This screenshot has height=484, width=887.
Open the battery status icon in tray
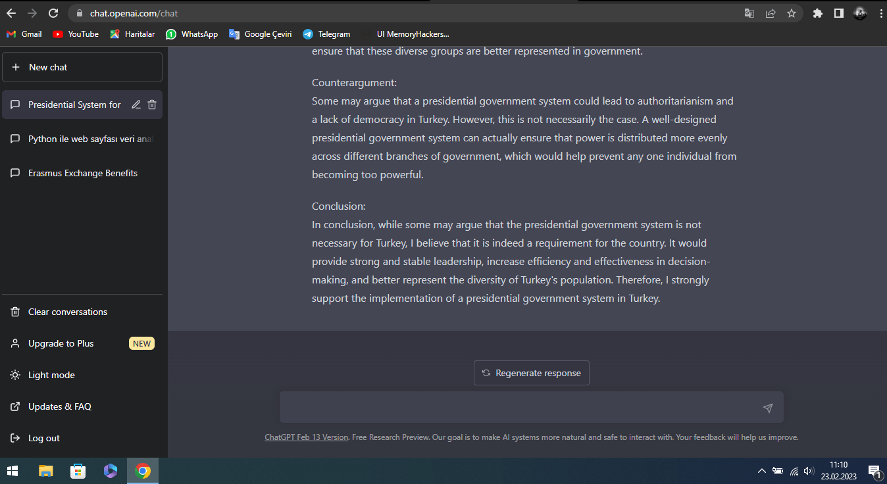click(x=778, y=471)
